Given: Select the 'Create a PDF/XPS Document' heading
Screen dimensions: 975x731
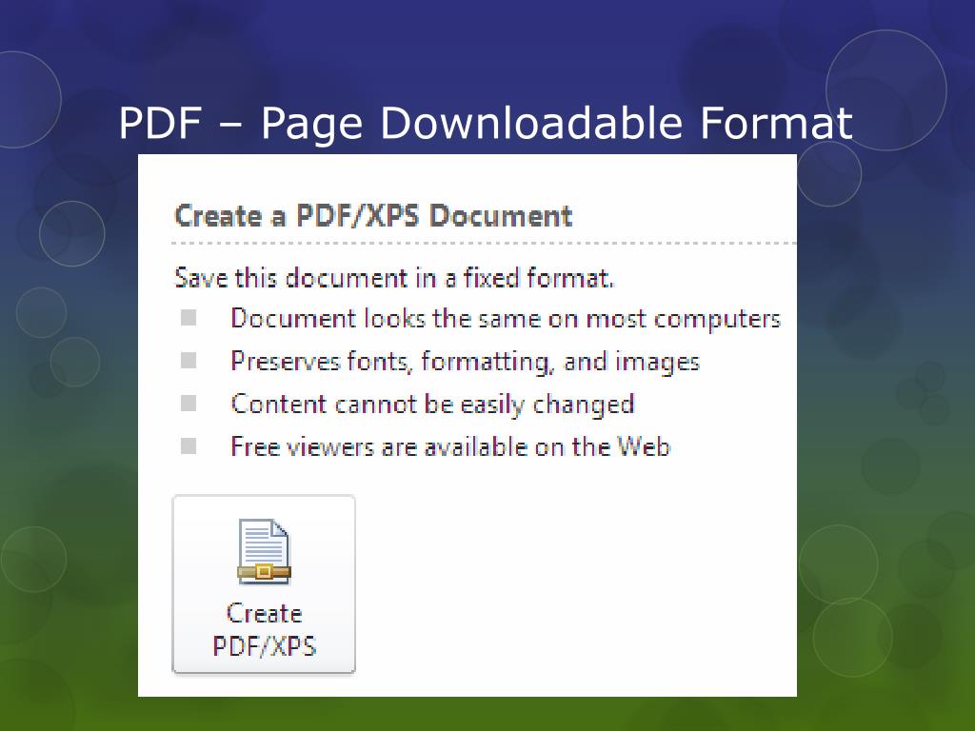Looking at the screenshot, I should [x=373, y=216].
